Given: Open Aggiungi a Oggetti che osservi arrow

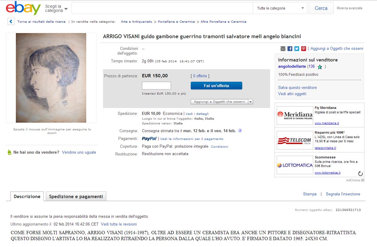Looking at the screenshot, I should 251,102.
